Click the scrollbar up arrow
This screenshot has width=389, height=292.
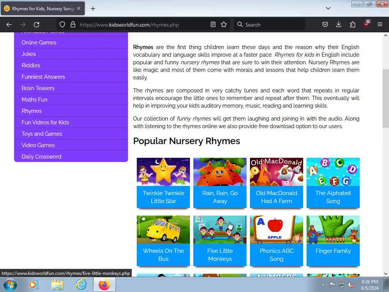point(386,35)
